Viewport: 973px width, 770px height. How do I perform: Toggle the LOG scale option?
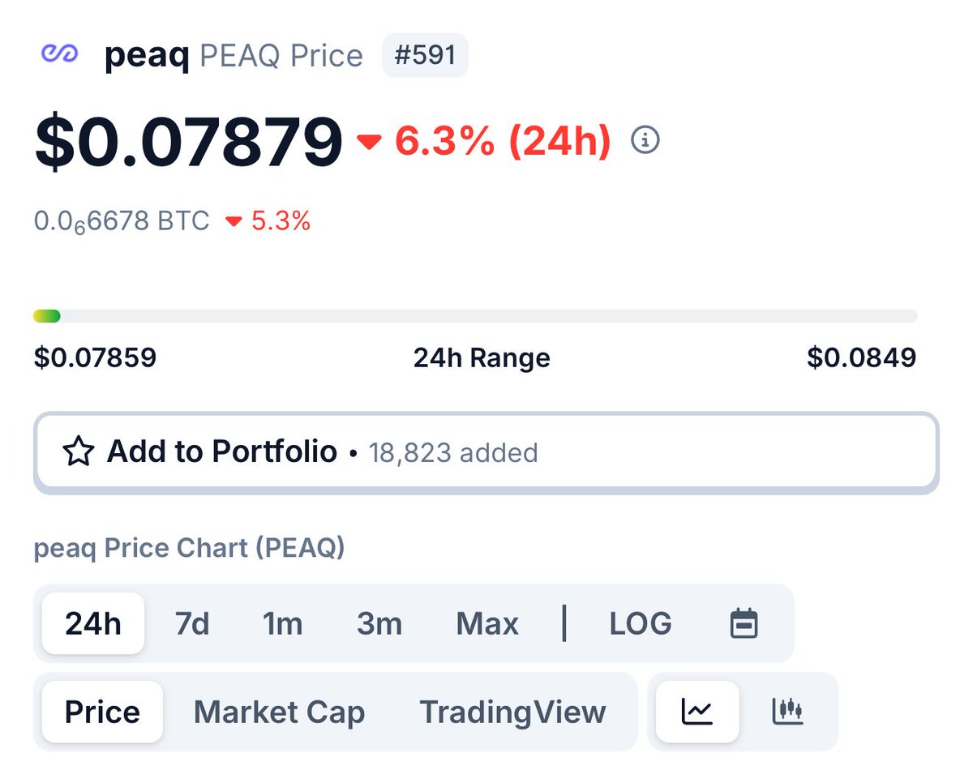641,623
